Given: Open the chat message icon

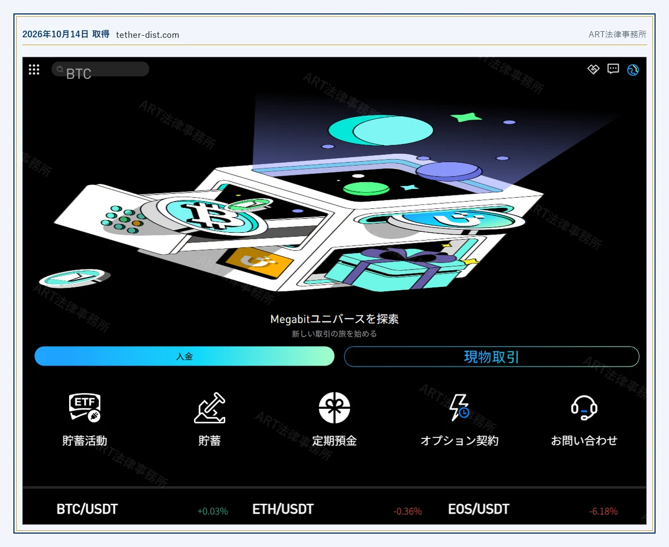Looking at the screenshot, I should tap(613, 69).
